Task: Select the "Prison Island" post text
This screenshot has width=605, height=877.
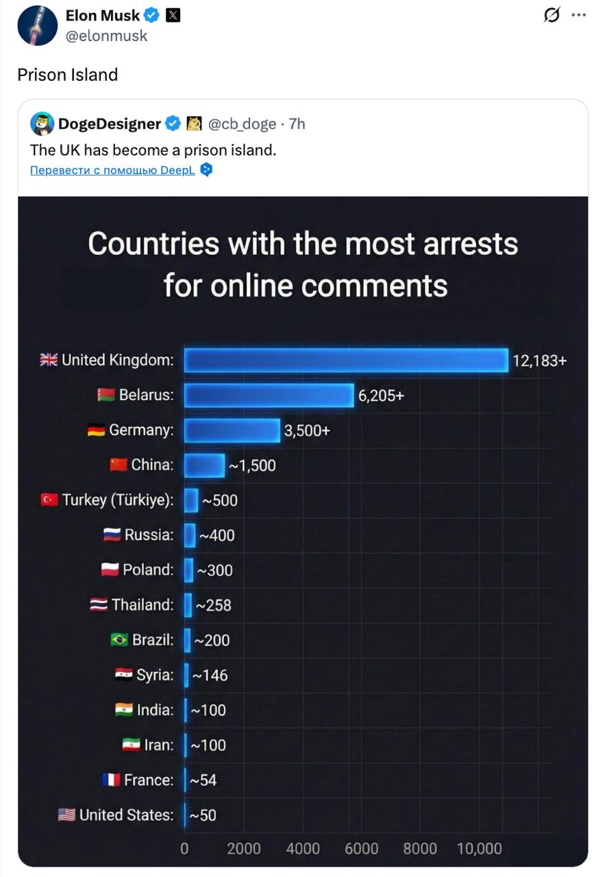Action: (68, 75)
